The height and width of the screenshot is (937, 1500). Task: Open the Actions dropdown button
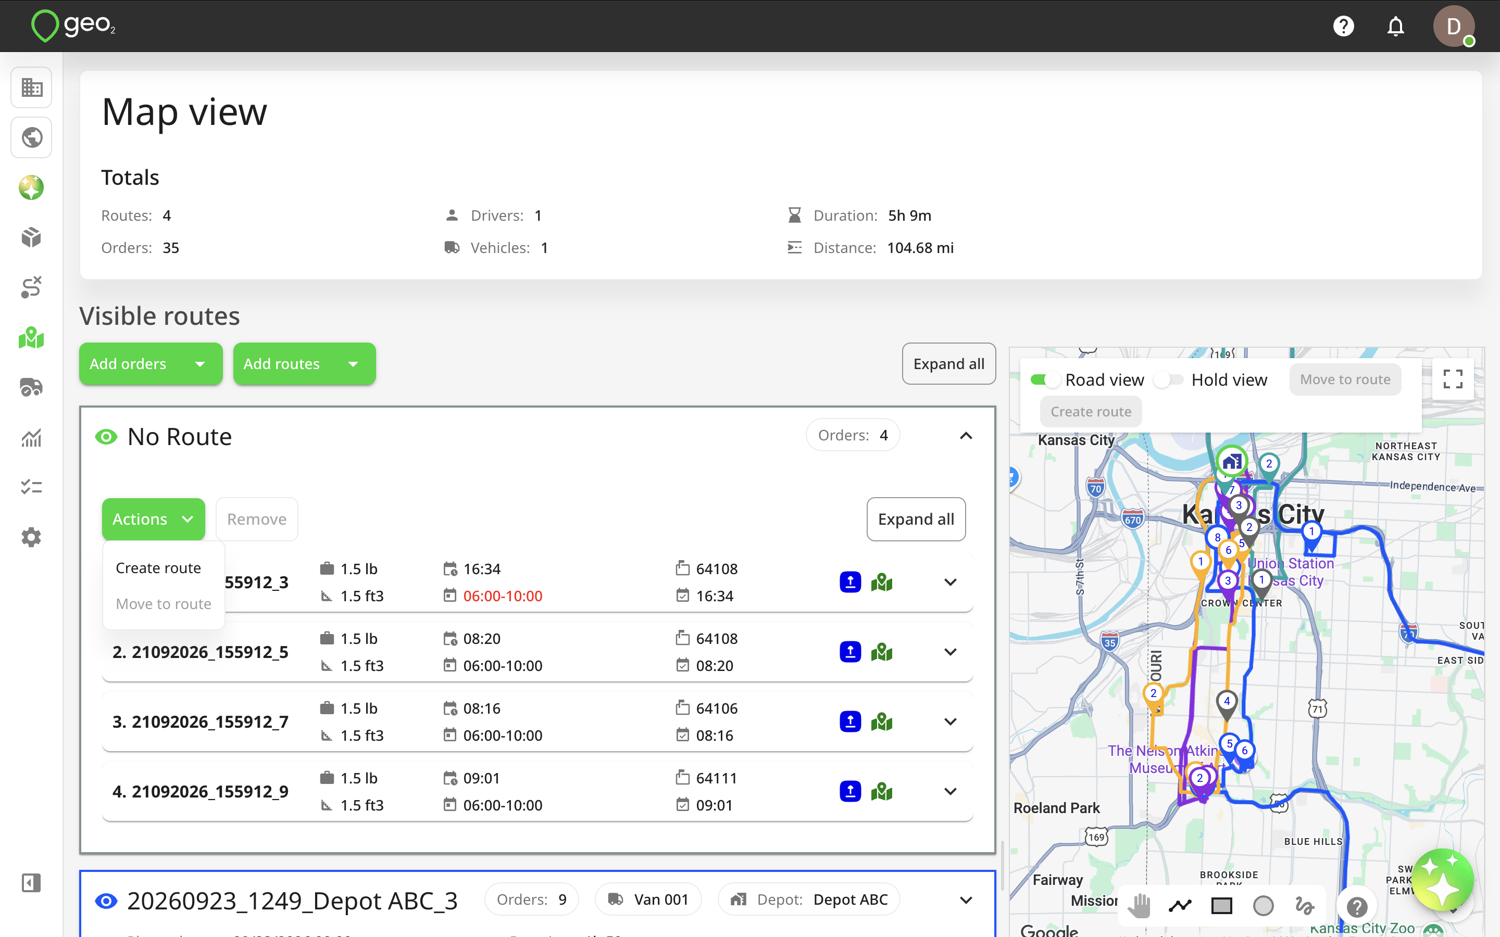(x=153, y=518)
